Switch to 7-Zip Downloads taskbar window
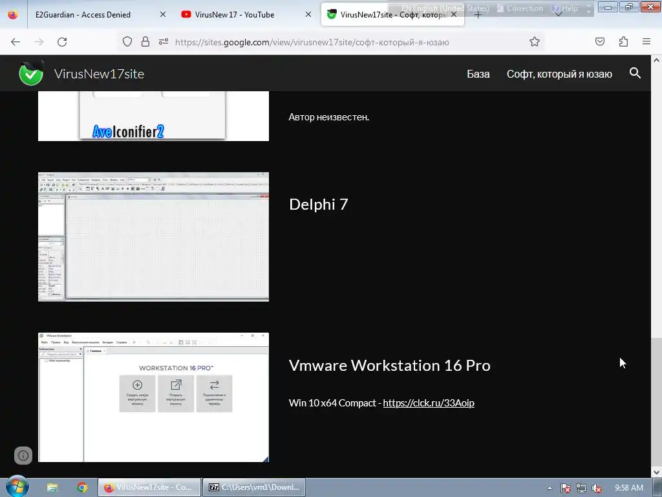This screenshot has width=662, height=497. pyautogui.click(x=254, y=487)
